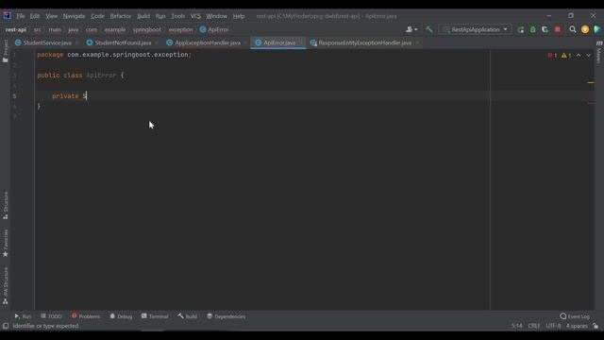Click rest-api in the breadcrumb
Image resolution: width=604 pixels, height=340 pixels.
click(16, 29)
